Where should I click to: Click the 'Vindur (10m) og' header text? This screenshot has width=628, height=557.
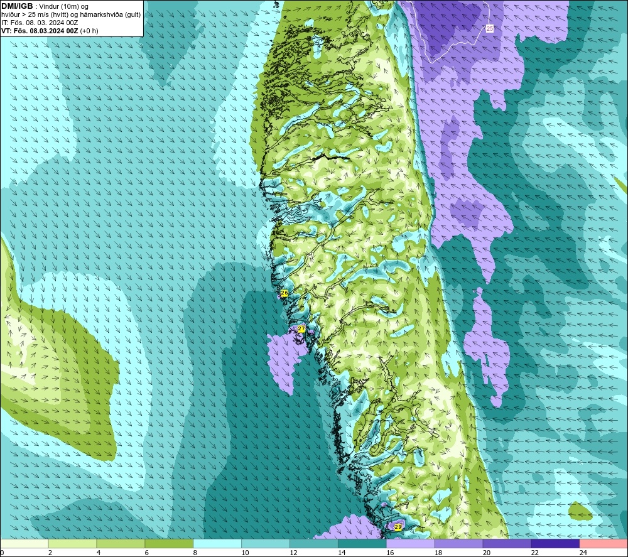[x=63, y=6]
